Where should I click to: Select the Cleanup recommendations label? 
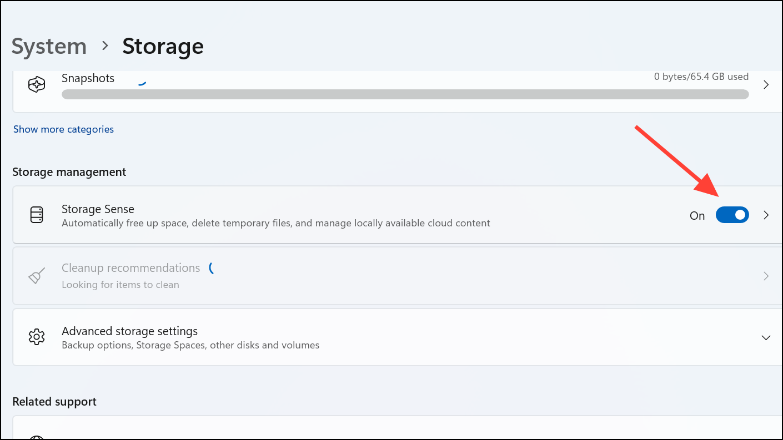click(x=130, y=268)
